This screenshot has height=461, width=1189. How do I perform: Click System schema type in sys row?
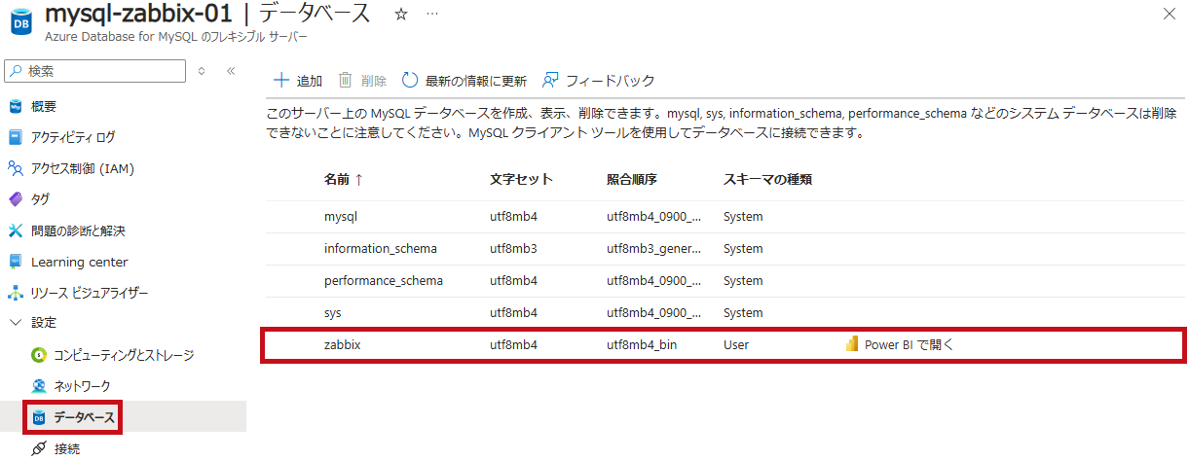click(743, 313)
